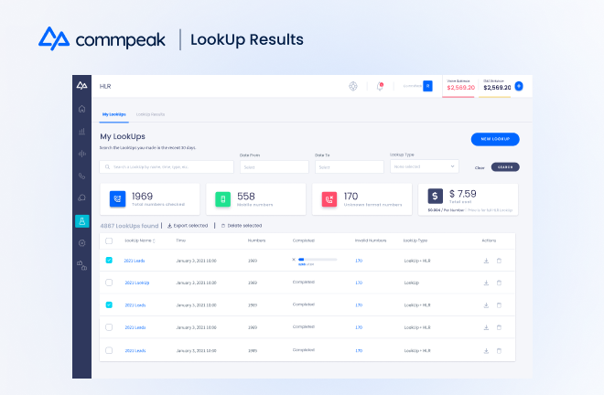The image size is (604, 395).
Task: Click the red phone icon on 170 card
Action: tap(329, 199)
